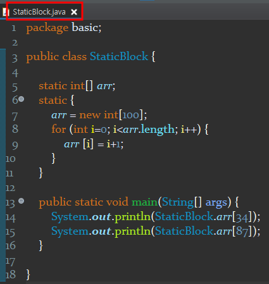Click 'i+1;' on line 9
This screenshot has width=269, height=284.
click(x=115, y=144)
